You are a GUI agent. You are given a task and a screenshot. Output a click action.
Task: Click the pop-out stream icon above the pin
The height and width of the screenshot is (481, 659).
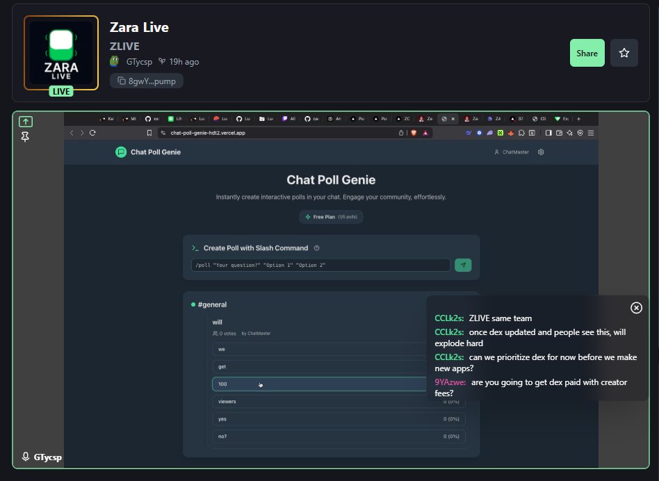point(25,122)
